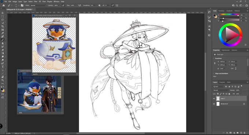249x135 pixels.
Task: Toggle pressure for opacity in options bar
Action: pos(63,5)
